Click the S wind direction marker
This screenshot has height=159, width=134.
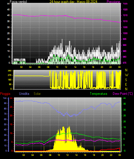tap(126, 80)
